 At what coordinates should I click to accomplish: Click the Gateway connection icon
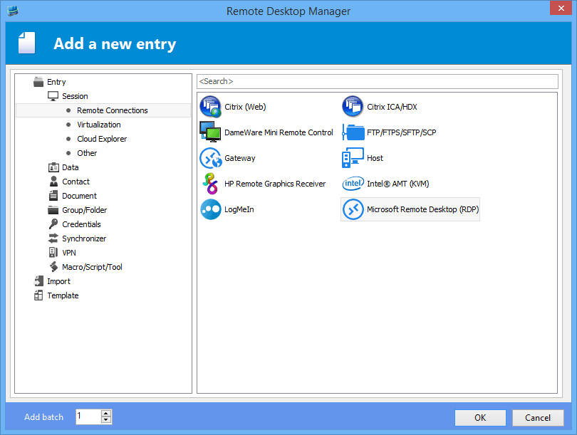click(x=211, y=158)
